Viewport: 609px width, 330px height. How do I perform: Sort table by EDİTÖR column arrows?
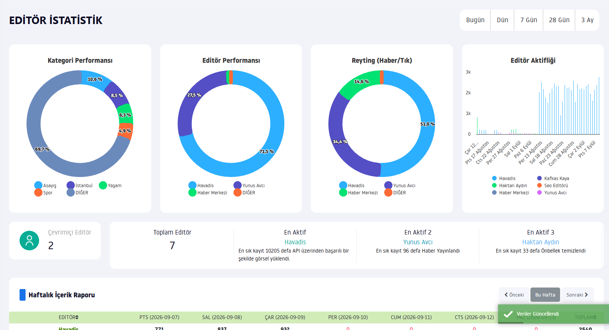(x=77, y=317)
